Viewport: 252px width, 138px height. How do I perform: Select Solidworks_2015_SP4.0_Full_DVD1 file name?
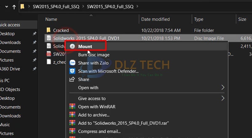tap(86, 38)
